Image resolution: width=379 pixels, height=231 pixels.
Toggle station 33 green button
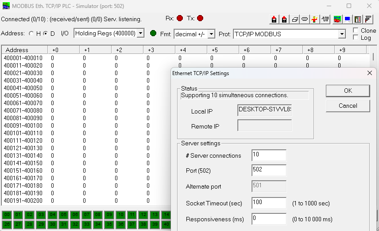click(x=86, y=224)
